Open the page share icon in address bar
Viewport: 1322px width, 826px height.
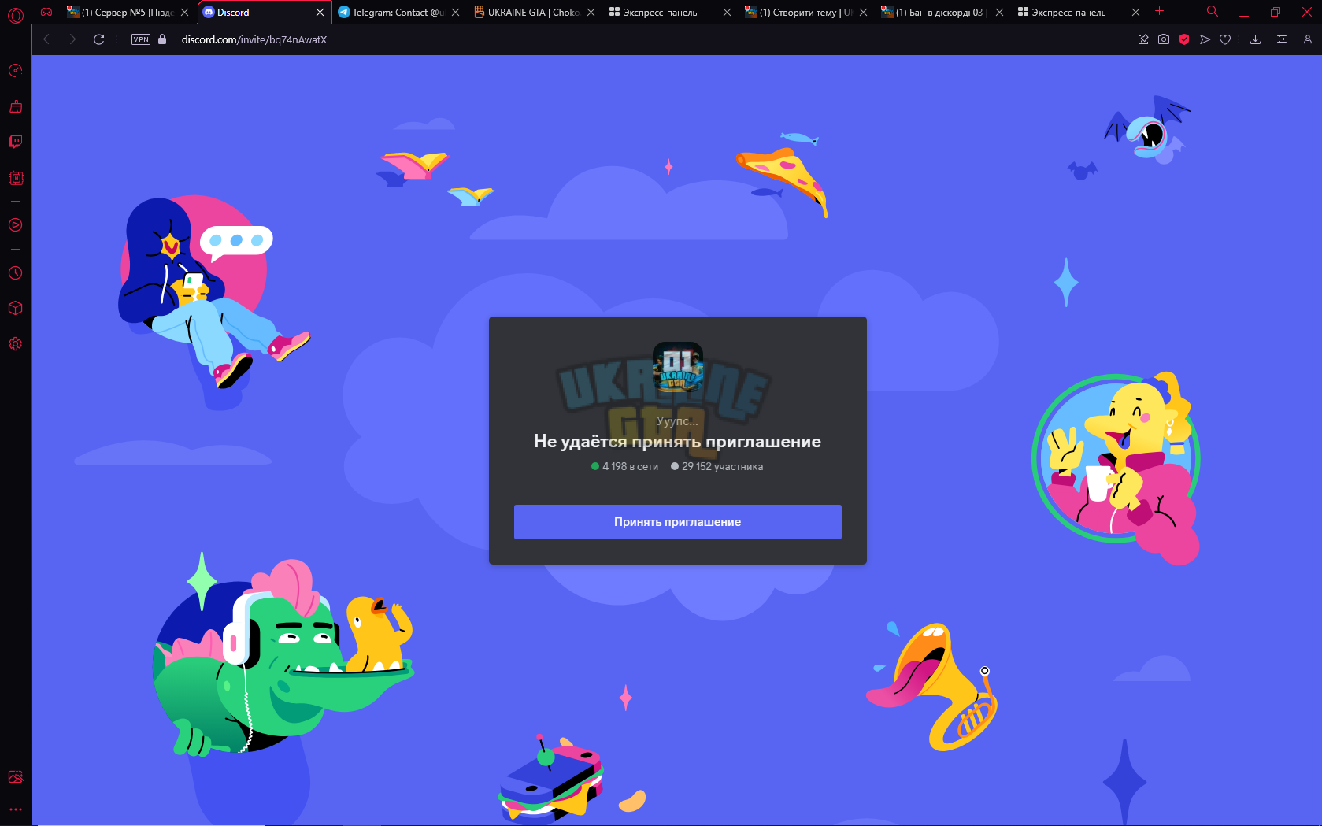[1143, 39]
